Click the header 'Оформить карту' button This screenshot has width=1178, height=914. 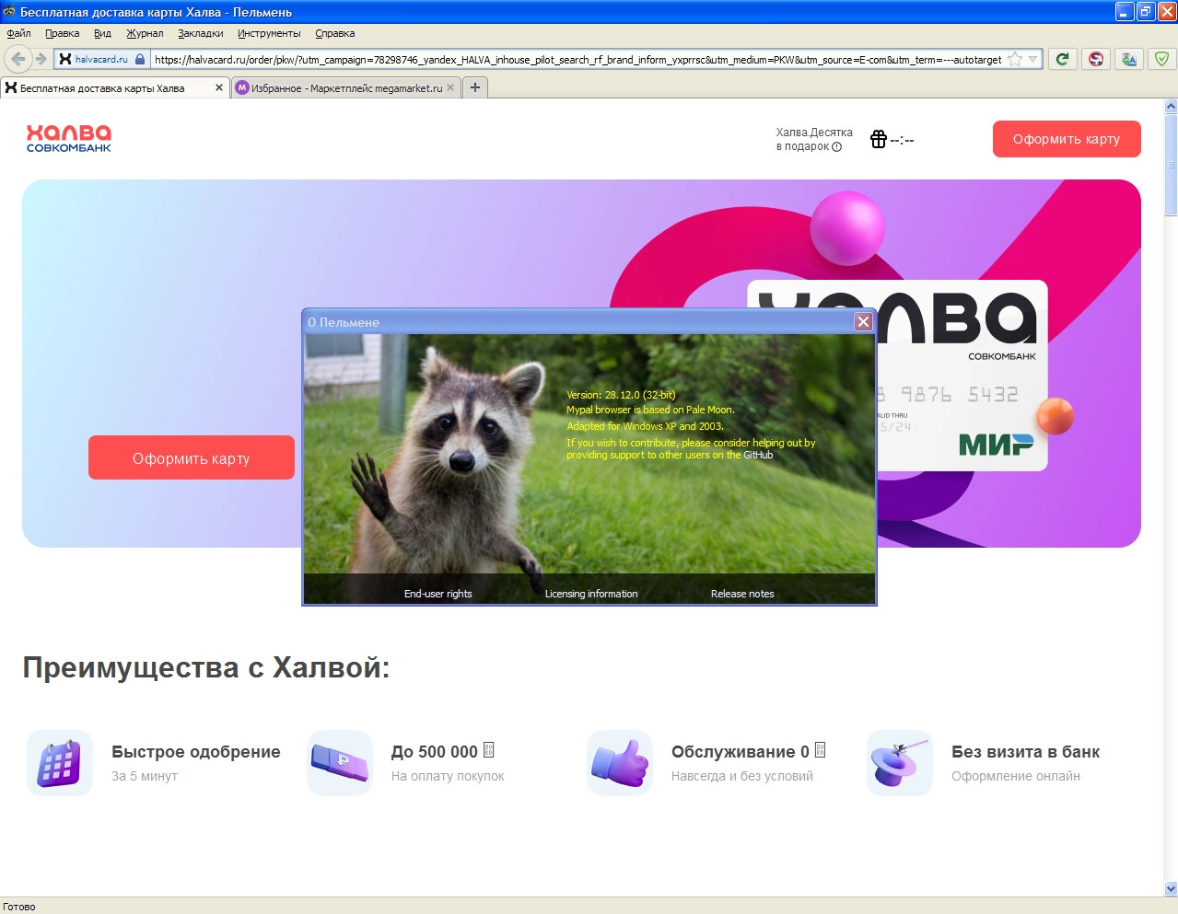tap(1067, 139)
